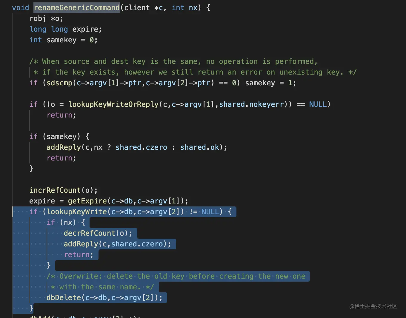Click the incrRefCount(o); line
The height and width of the screenshot is (318, 406).
[64, 190]
